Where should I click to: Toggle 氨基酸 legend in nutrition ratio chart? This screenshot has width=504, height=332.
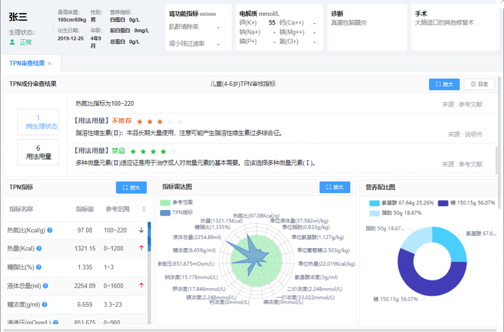click(374, 203)
